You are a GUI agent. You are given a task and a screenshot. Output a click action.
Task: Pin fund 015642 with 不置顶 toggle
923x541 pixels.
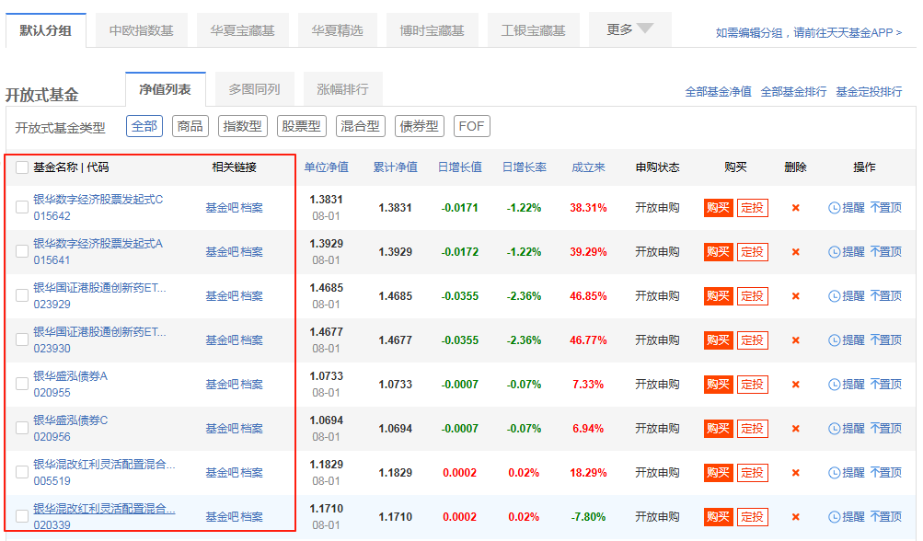click(886, 208)
